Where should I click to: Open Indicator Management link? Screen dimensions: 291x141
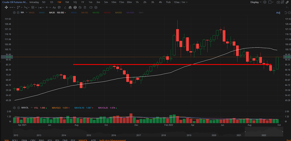click(112, 140)
